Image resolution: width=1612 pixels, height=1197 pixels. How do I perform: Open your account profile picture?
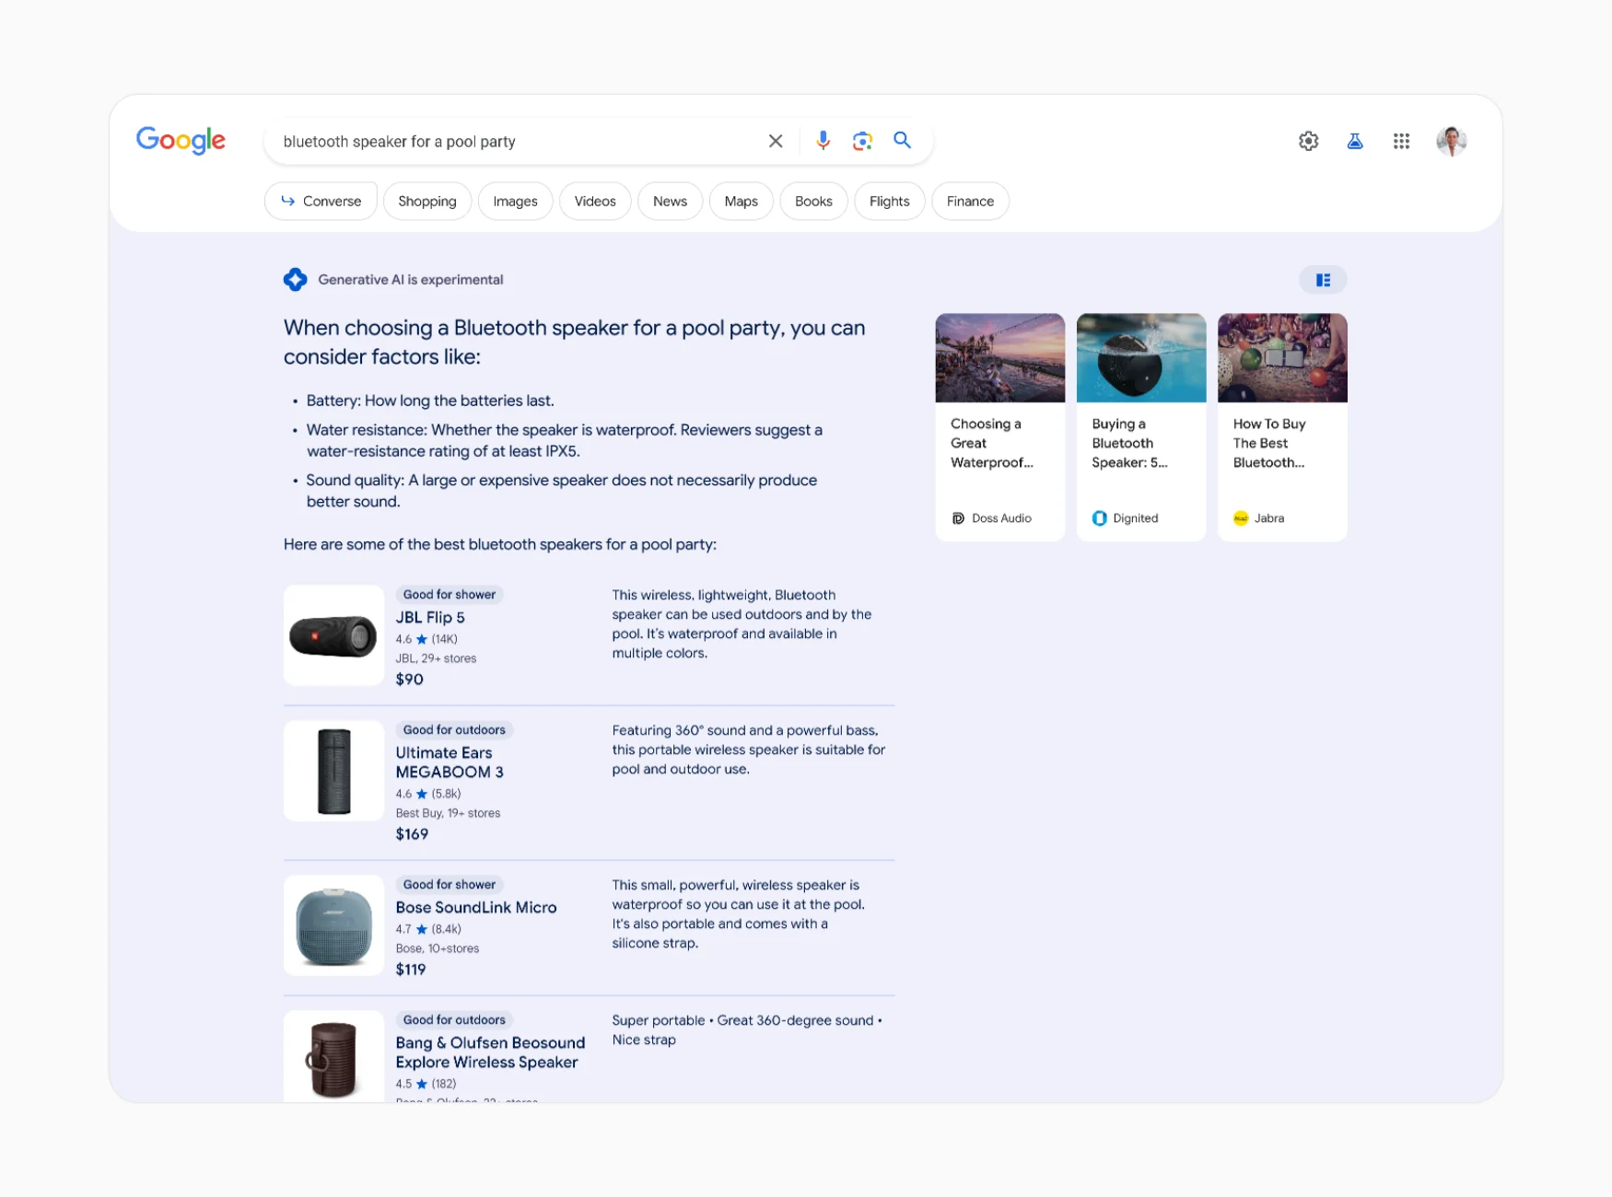1452,141
